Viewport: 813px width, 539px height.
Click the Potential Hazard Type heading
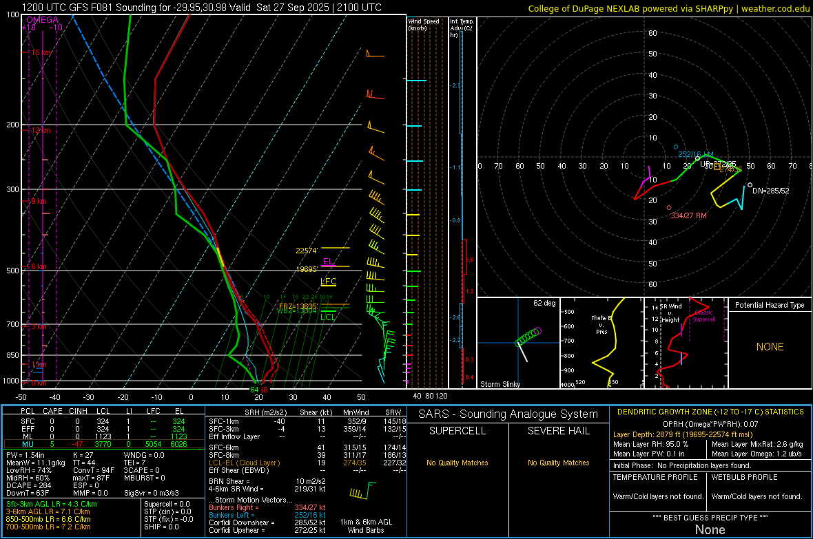coord(770,305)
